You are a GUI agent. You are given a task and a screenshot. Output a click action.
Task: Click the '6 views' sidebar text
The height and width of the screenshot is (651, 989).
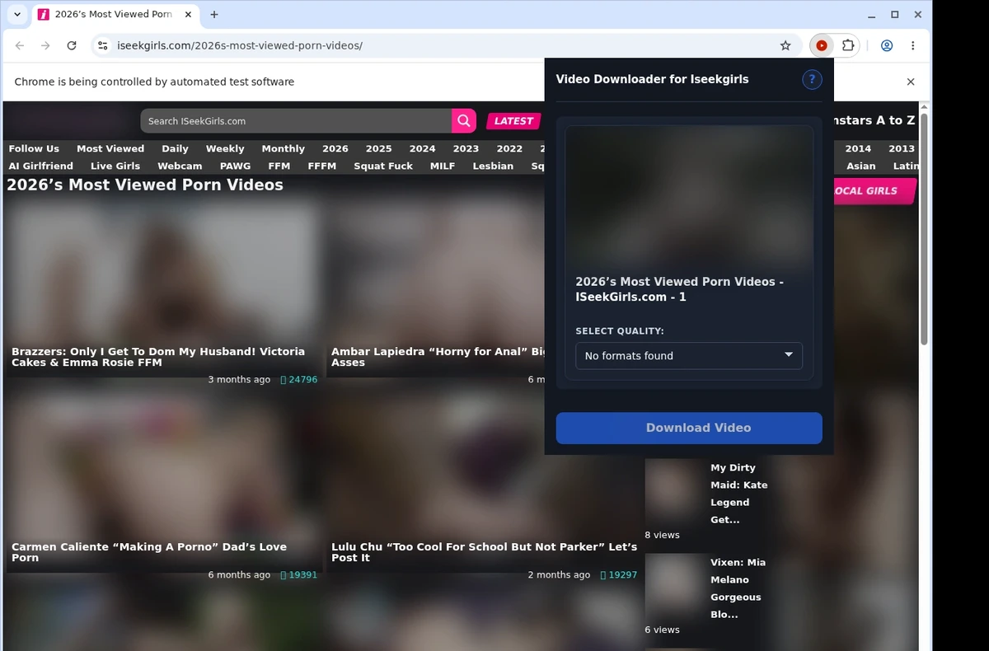click(663, 630)
